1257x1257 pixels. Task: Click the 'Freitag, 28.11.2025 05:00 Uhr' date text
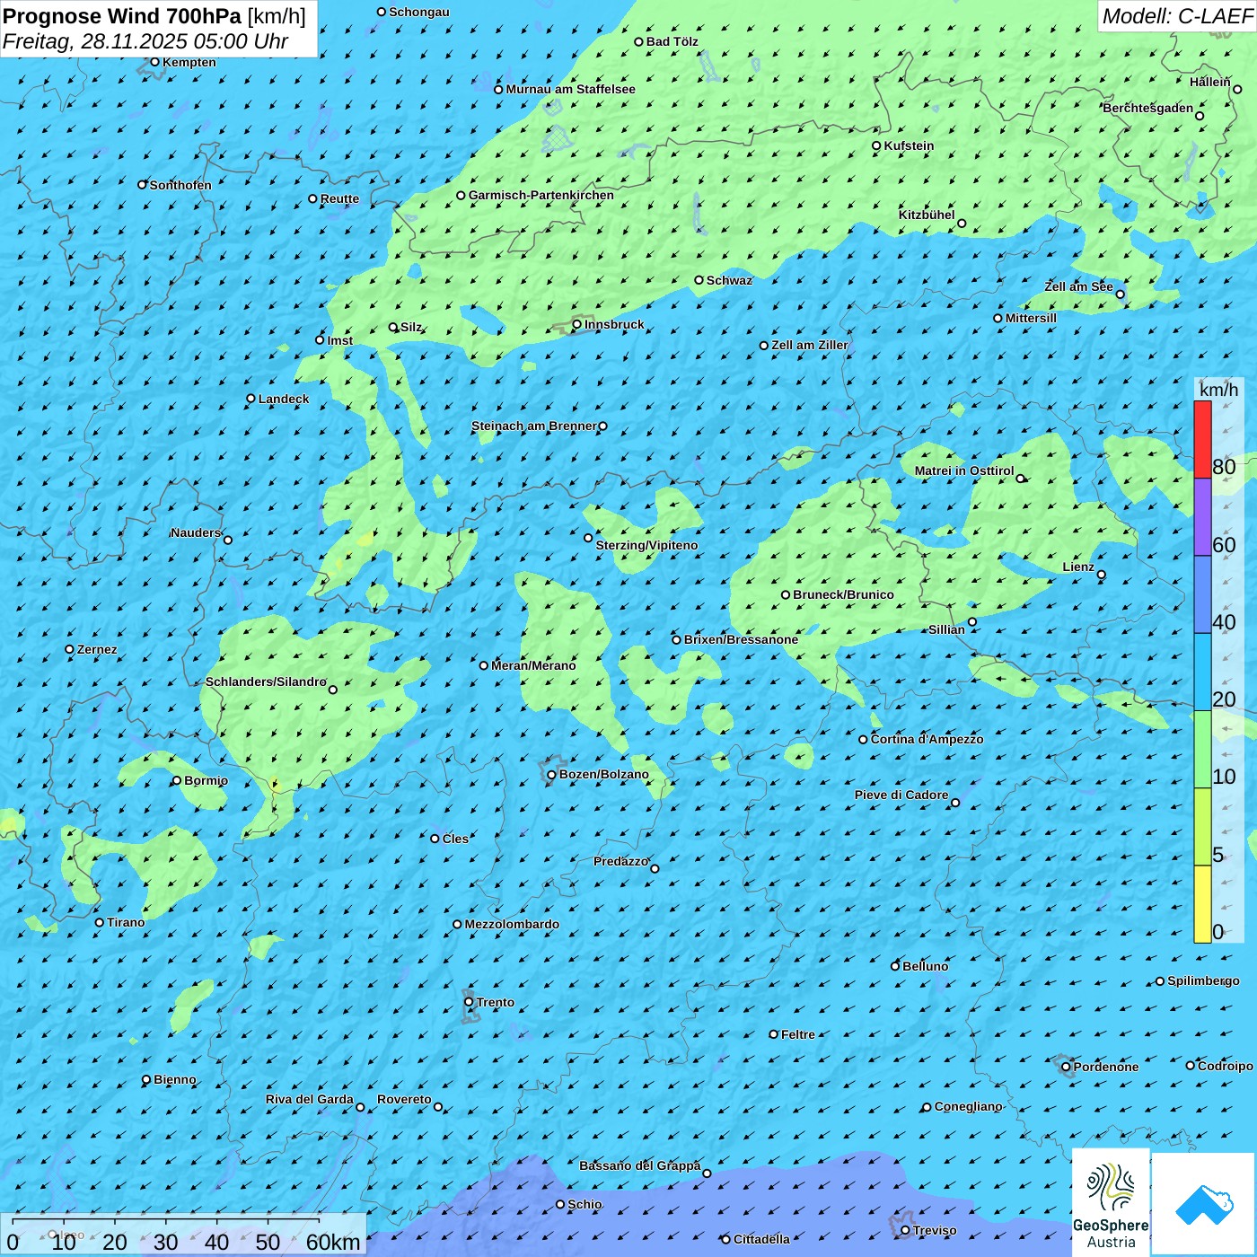145,42
